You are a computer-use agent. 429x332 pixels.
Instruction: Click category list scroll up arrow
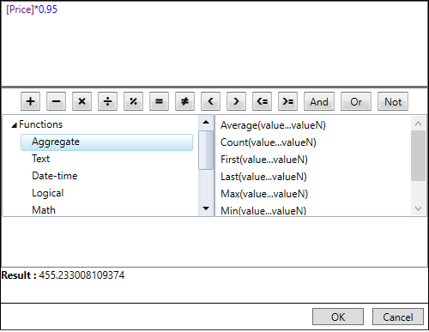point(206,123)
